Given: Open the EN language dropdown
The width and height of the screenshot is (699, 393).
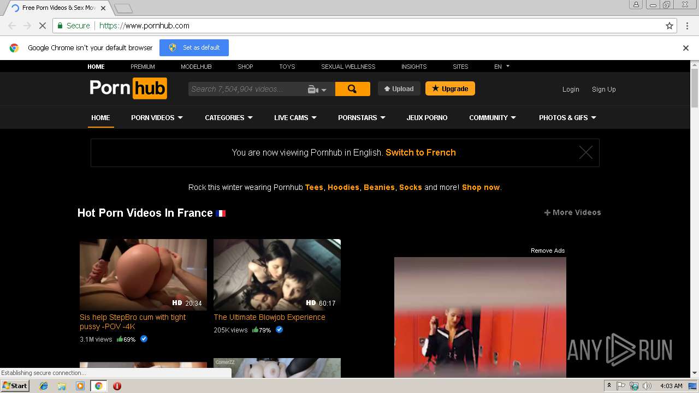Looking at the screenshot, I should tap(501, 67).
